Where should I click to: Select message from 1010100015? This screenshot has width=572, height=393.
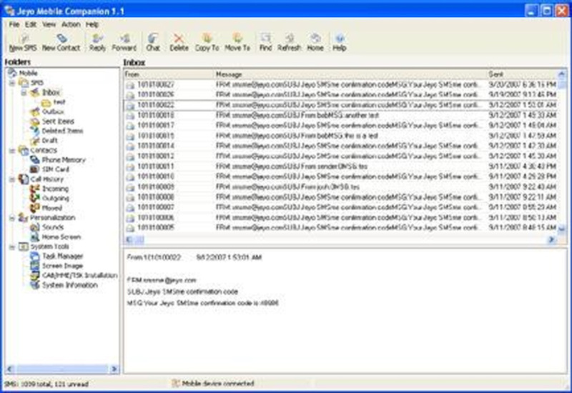pos(341,136)
